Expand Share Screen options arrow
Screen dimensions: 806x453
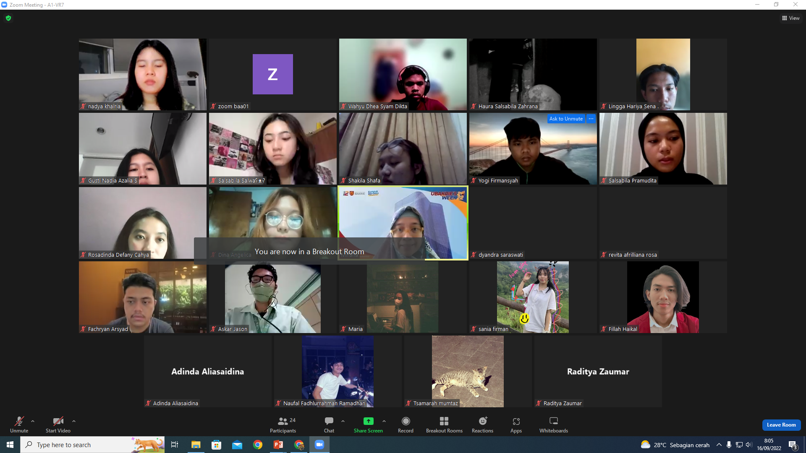tap(384, 421)
